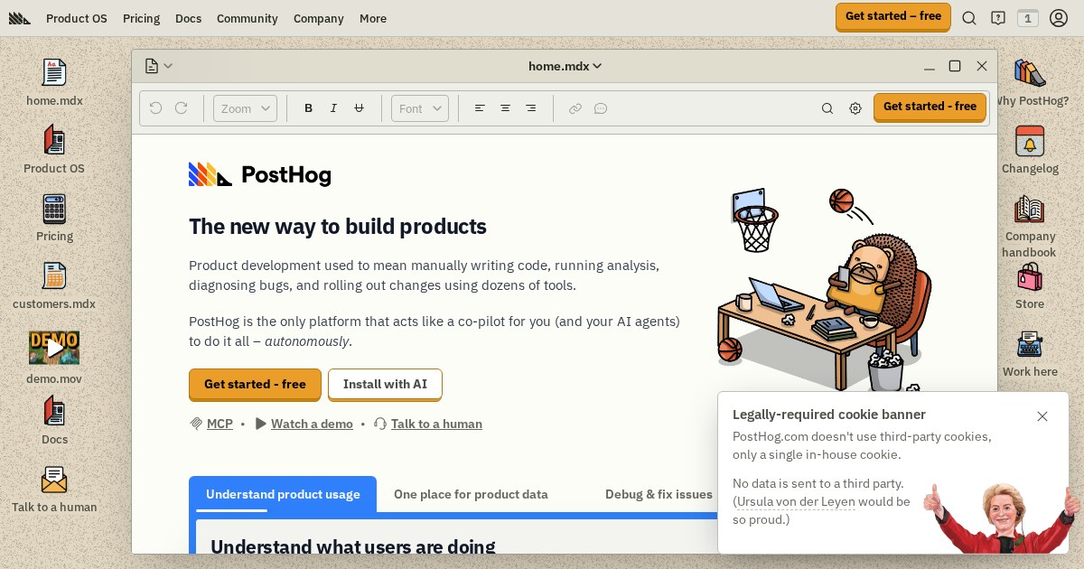
Task: Open the Docs menu item
Action: click(x=188, y=18)
